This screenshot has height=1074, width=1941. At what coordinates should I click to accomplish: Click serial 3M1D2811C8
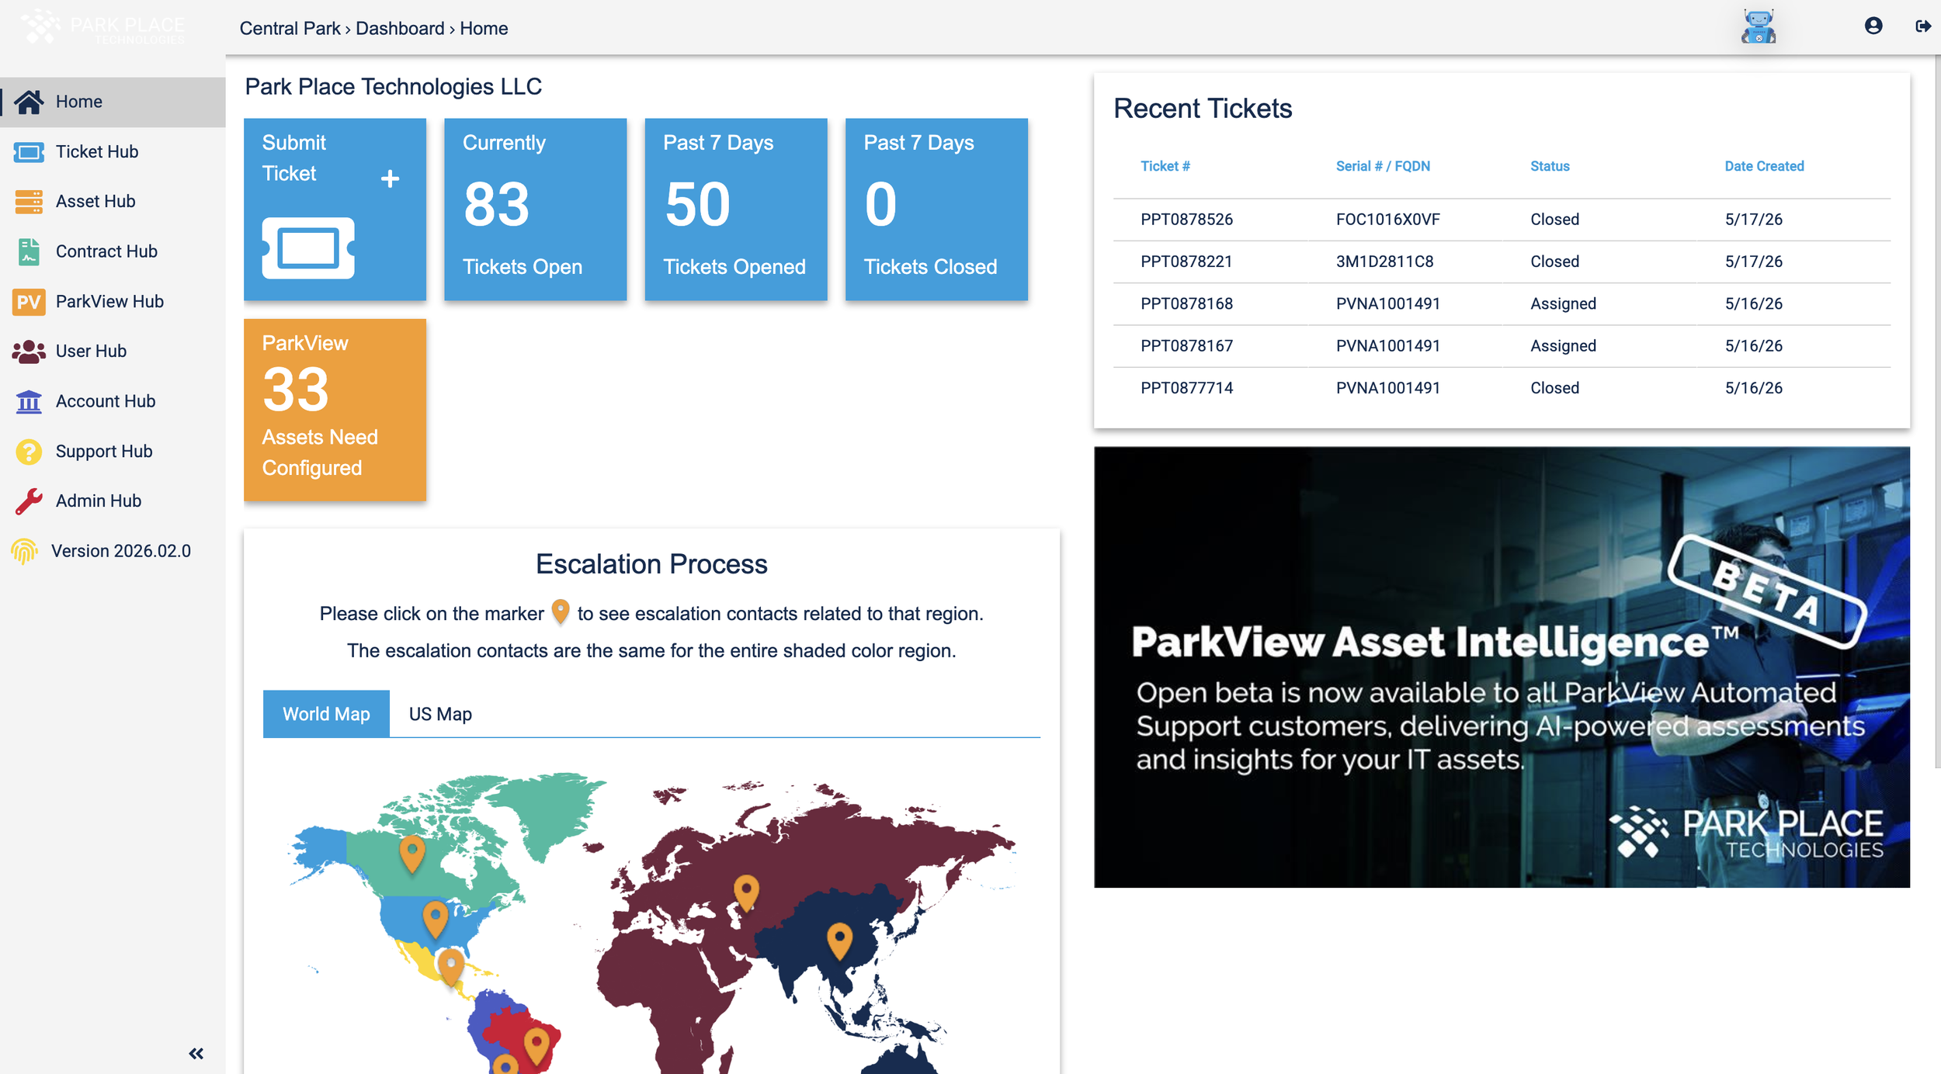tap(1384, 262)
